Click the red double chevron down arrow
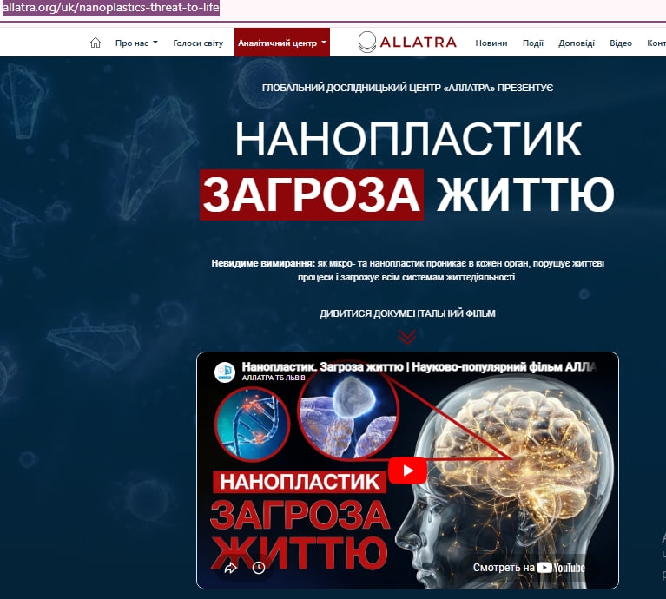 click(407, 337)
